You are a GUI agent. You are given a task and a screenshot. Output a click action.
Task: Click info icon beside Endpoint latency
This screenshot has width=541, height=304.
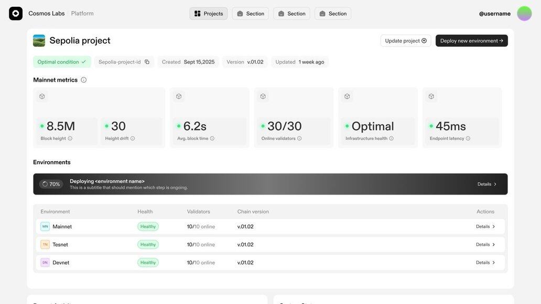tap(468, 139)
